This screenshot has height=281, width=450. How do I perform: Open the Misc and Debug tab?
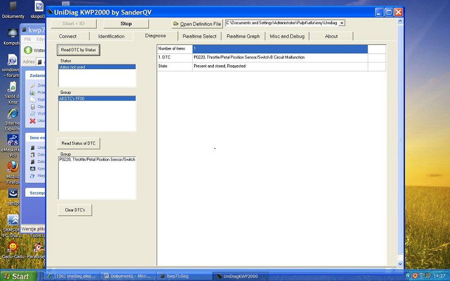(x=287, y=37)
